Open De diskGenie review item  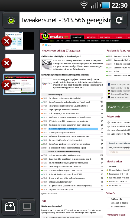point(122,64)
